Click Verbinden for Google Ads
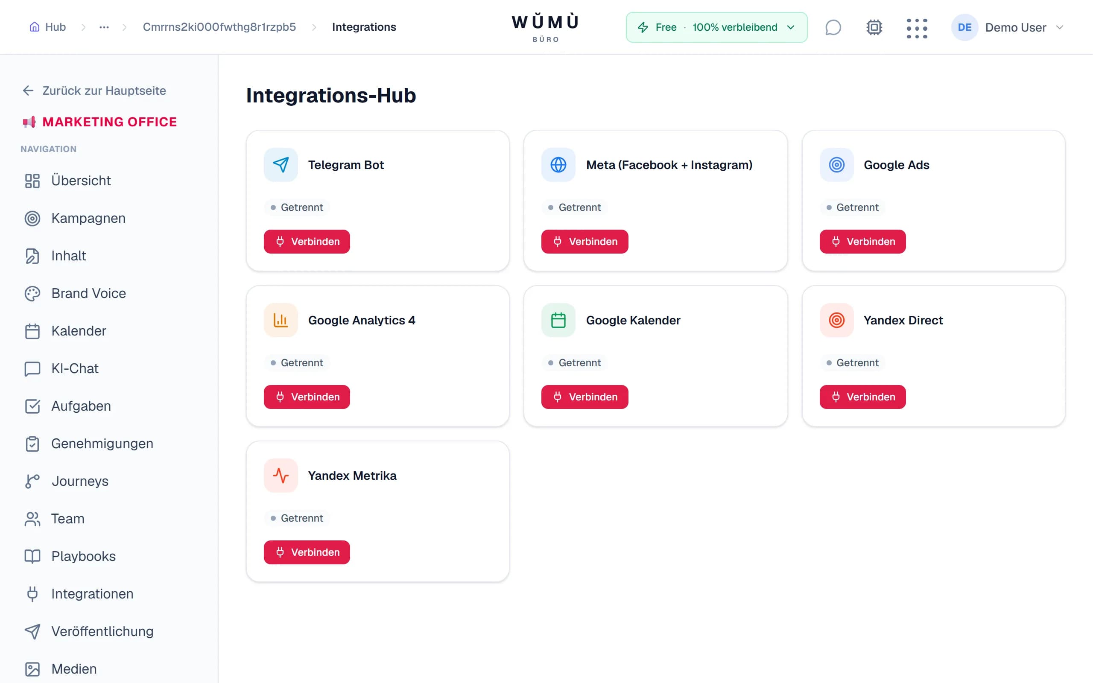The width and height of the screenshot is (1093, 683). pyautogui.click(x=862, y=242)
